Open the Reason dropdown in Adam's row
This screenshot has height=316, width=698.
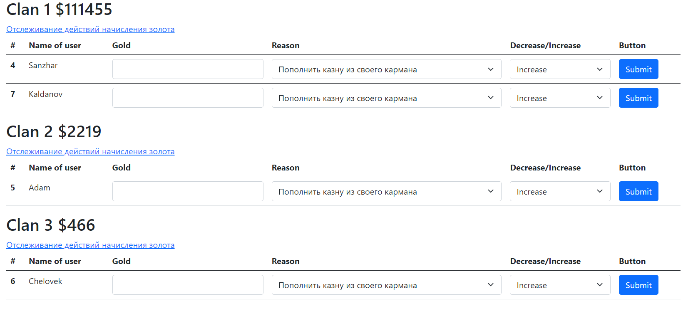pyautogui.click(x=386, y=191)
